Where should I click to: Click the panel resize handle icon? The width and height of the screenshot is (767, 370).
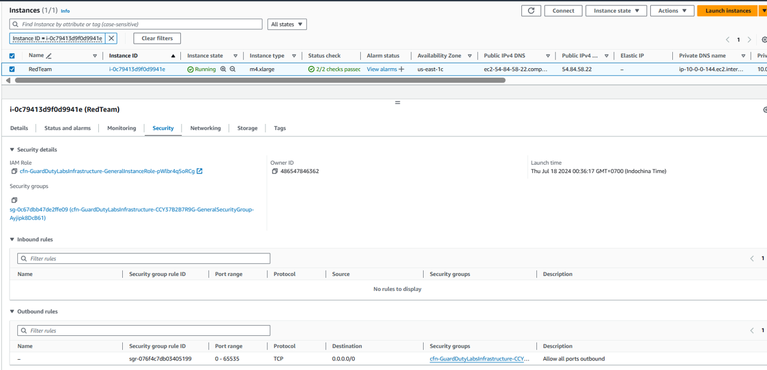pyautogui.click(x=397, y=103)
